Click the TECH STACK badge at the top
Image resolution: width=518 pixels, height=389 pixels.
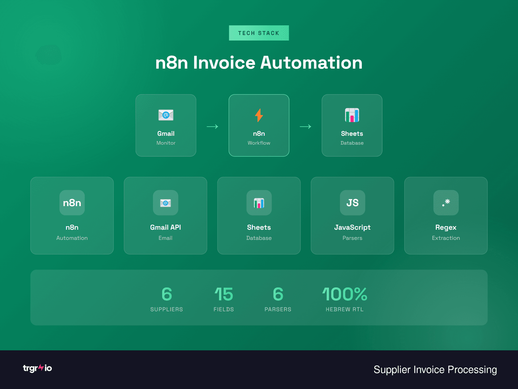point(259,33)
